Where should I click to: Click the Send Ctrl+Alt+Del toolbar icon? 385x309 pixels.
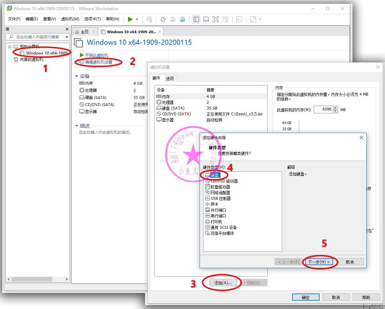[x=149, y=19]
